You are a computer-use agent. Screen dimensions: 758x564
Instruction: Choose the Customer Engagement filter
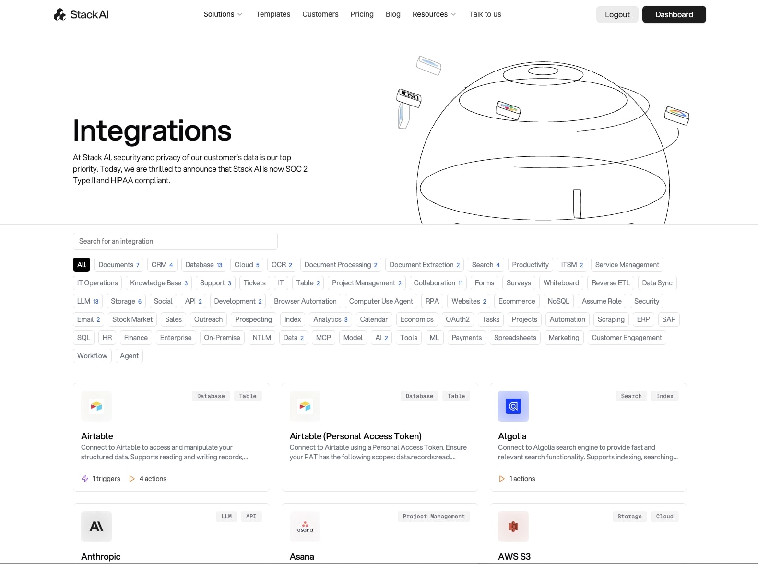[627, 338]
